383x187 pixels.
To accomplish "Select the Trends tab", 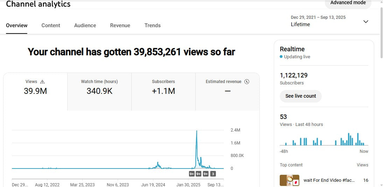I will tap(153, 25).
